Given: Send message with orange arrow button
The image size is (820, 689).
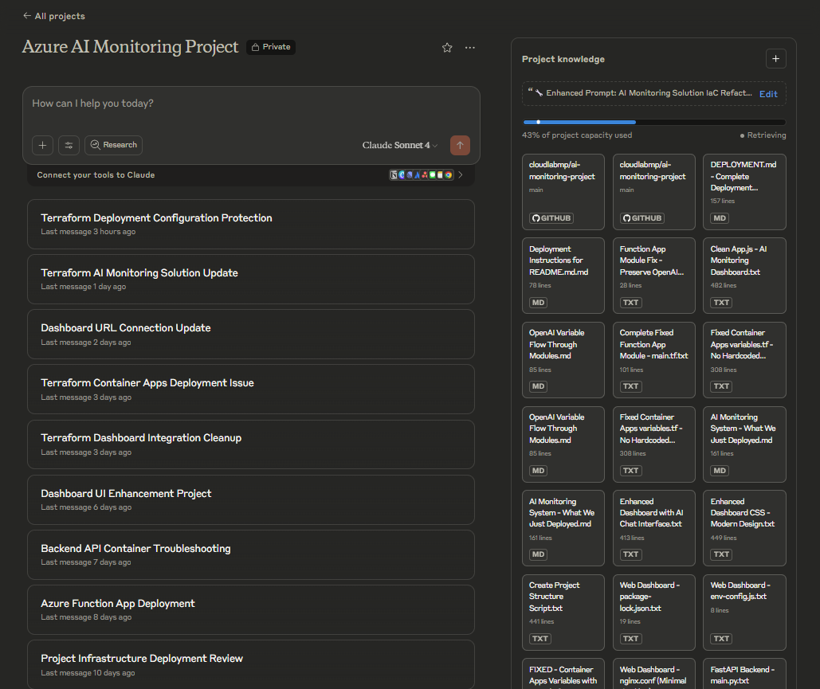Looking at the screenshot, I should click(x=461, y=145).
